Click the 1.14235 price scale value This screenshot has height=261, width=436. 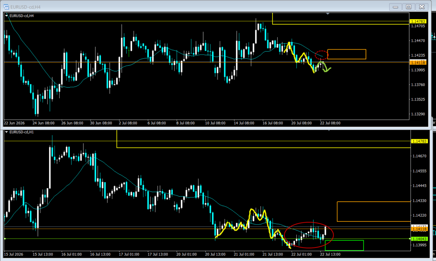418,55
